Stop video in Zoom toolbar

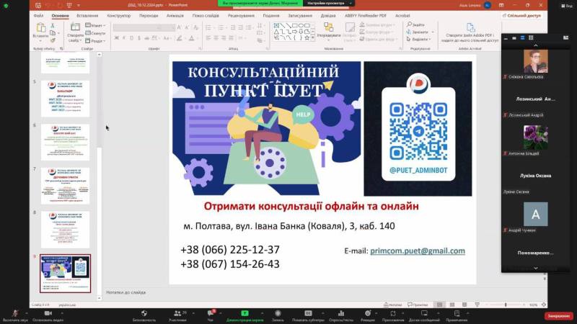[46, 314]
